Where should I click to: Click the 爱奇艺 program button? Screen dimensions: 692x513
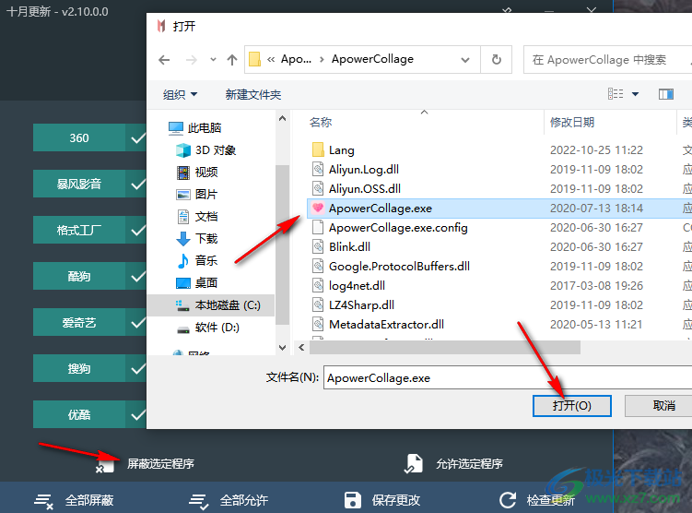tap(79, 322)
